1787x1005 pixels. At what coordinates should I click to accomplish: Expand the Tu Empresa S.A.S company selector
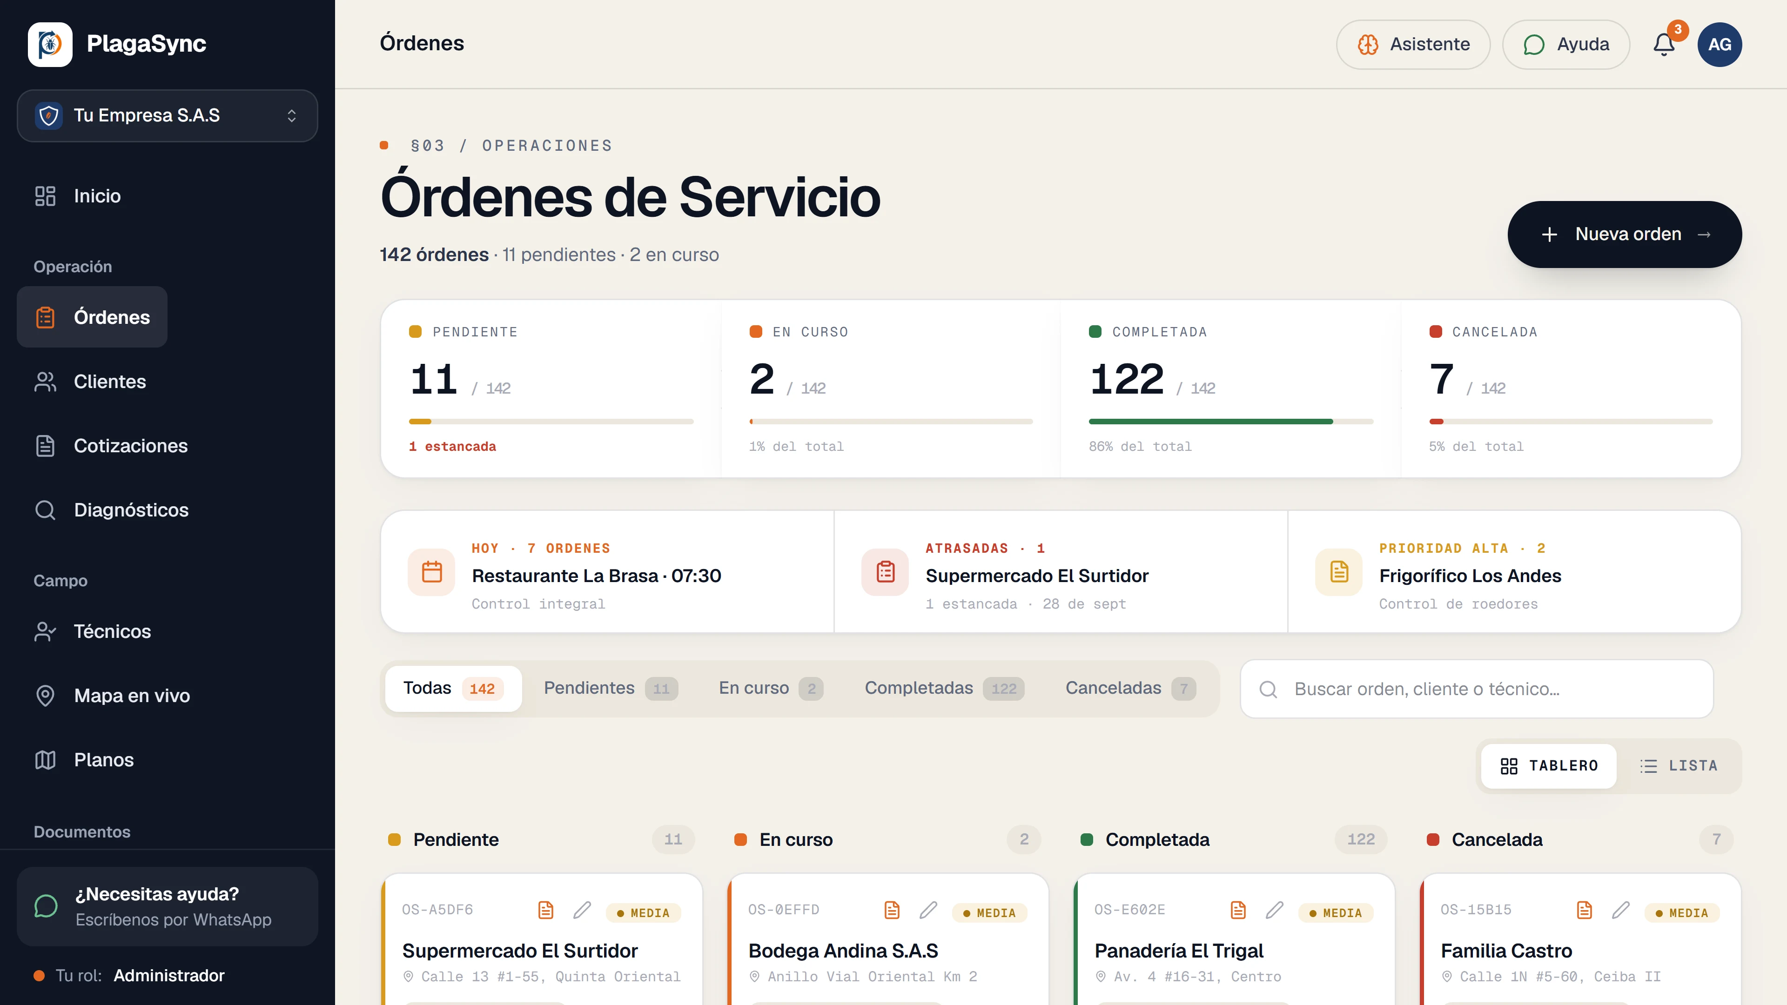[167, 115]
